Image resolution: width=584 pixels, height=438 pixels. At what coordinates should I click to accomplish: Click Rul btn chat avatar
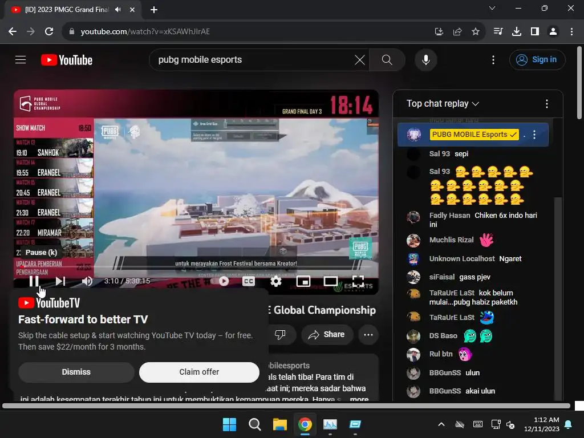click(413, 355)
